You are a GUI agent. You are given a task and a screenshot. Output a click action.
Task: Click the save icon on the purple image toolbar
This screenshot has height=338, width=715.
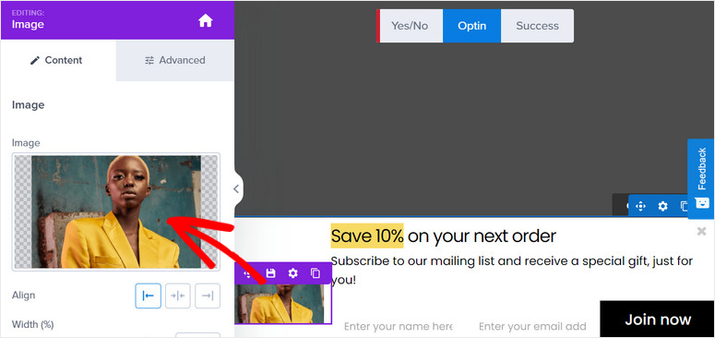[271, 273]
